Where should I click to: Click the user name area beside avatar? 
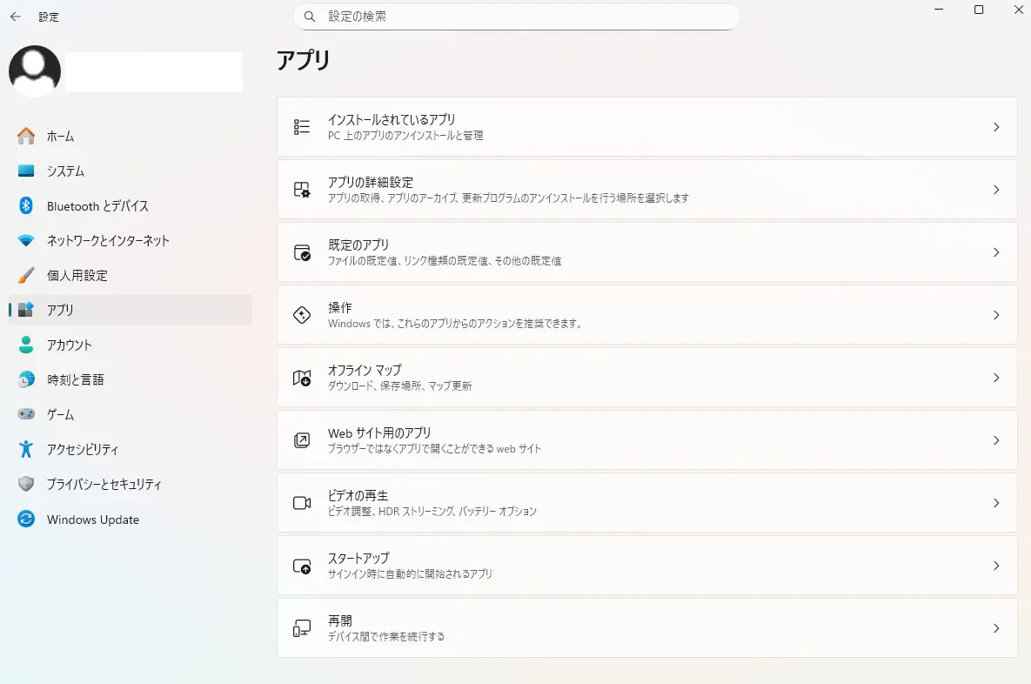(155, 71)
